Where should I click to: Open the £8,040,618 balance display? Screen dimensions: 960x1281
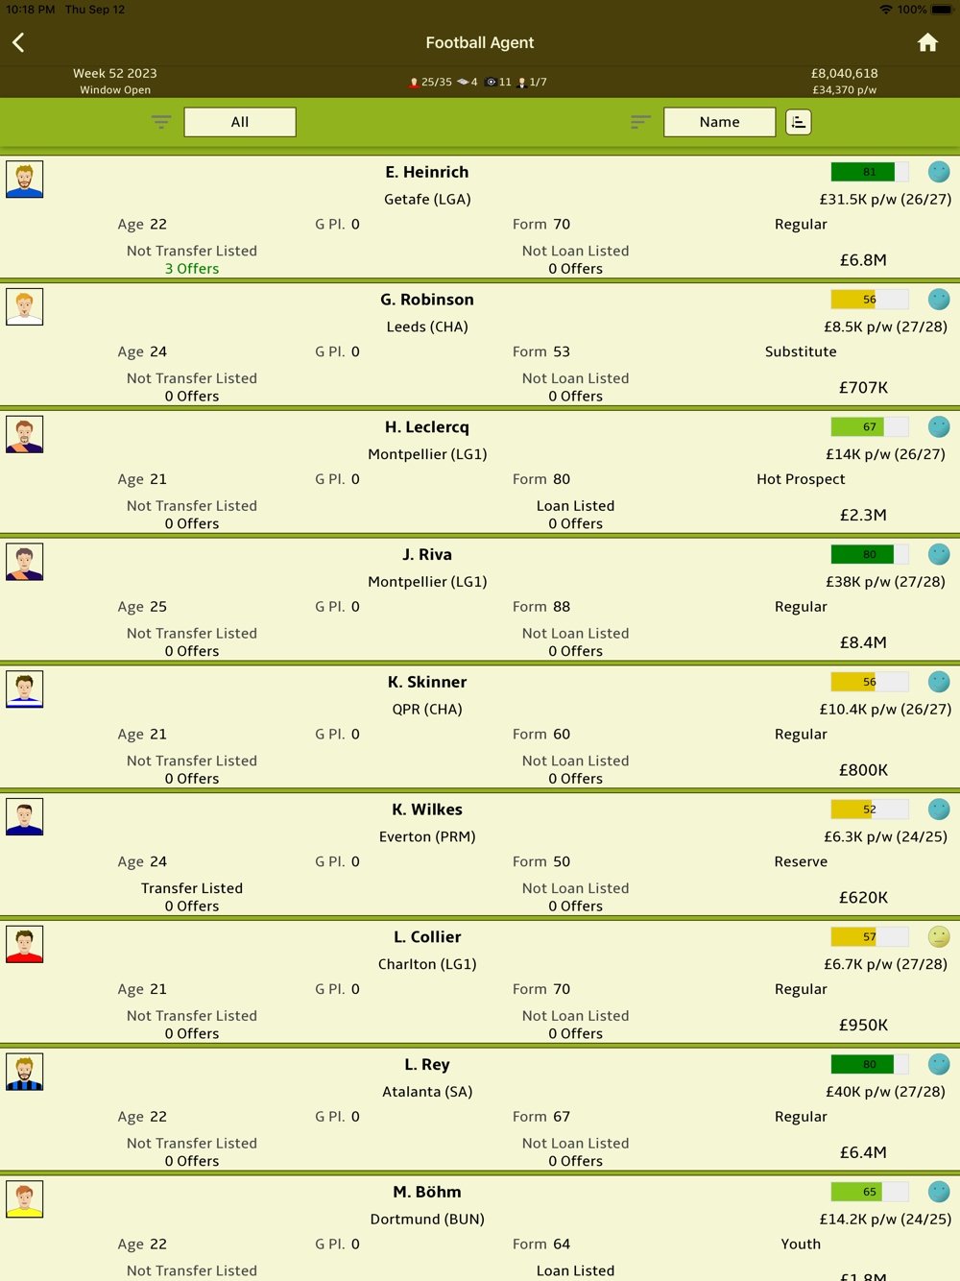pos(844,73)
